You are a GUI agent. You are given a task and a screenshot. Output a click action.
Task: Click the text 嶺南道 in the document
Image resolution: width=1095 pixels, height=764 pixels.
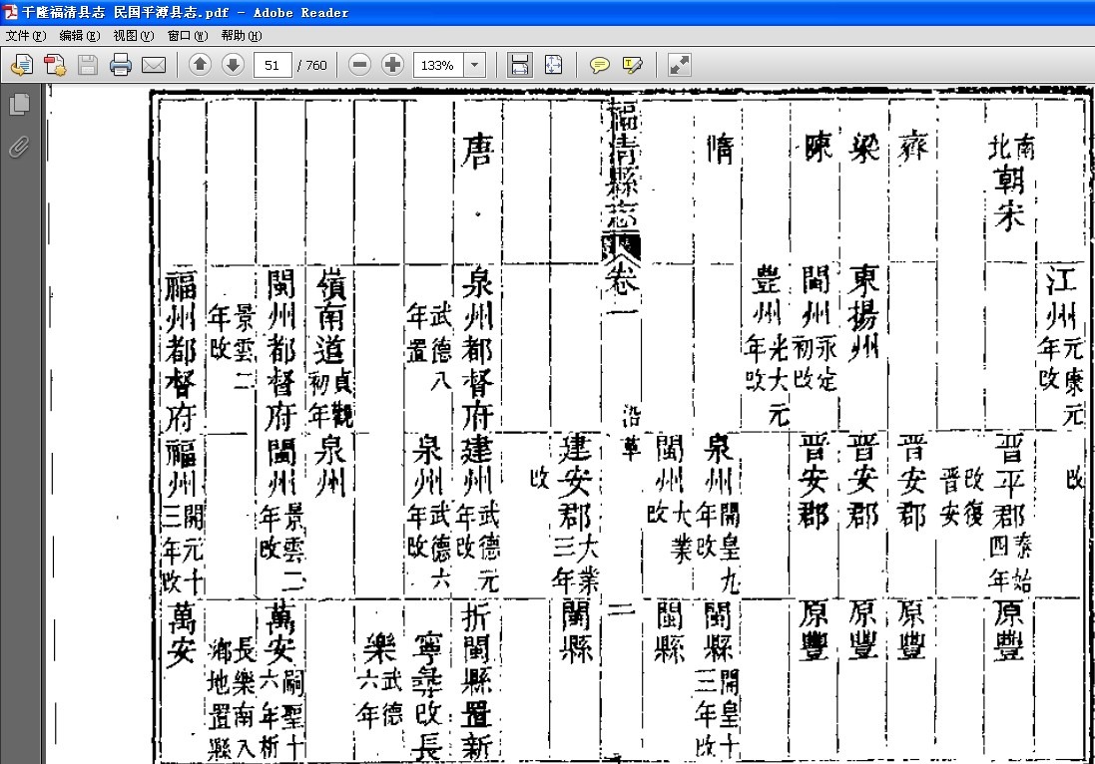[329, 315]
